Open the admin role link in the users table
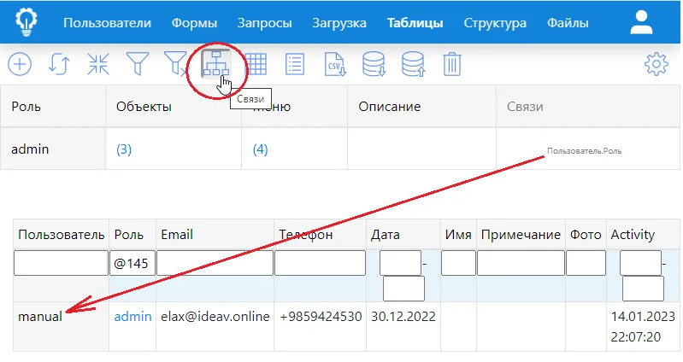This screenshot has width=683, height=362. pyautogui.click(x=132, y=316)
